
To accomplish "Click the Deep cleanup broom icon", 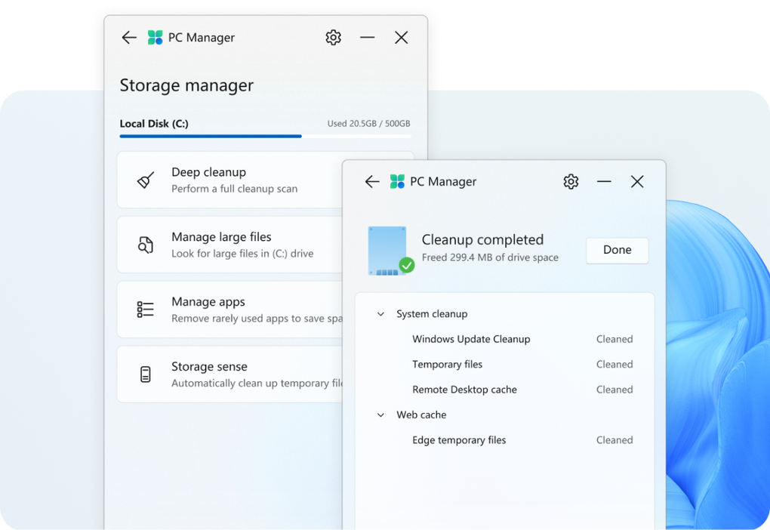I will coord(146,180).
